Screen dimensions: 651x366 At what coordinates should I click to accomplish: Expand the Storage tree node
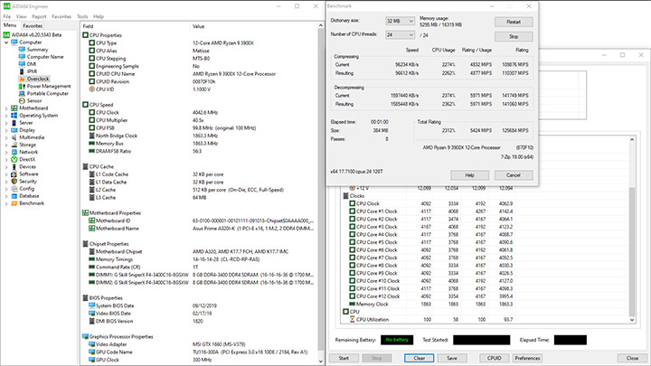click(x=6, y=145)
